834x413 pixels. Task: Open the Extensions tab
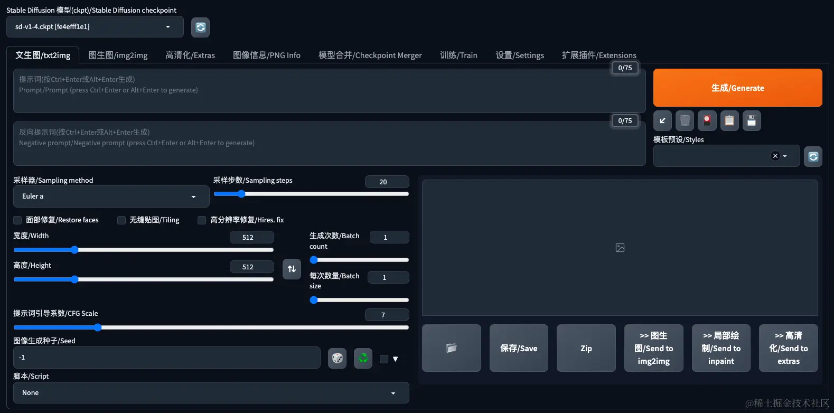pos(599,55)
